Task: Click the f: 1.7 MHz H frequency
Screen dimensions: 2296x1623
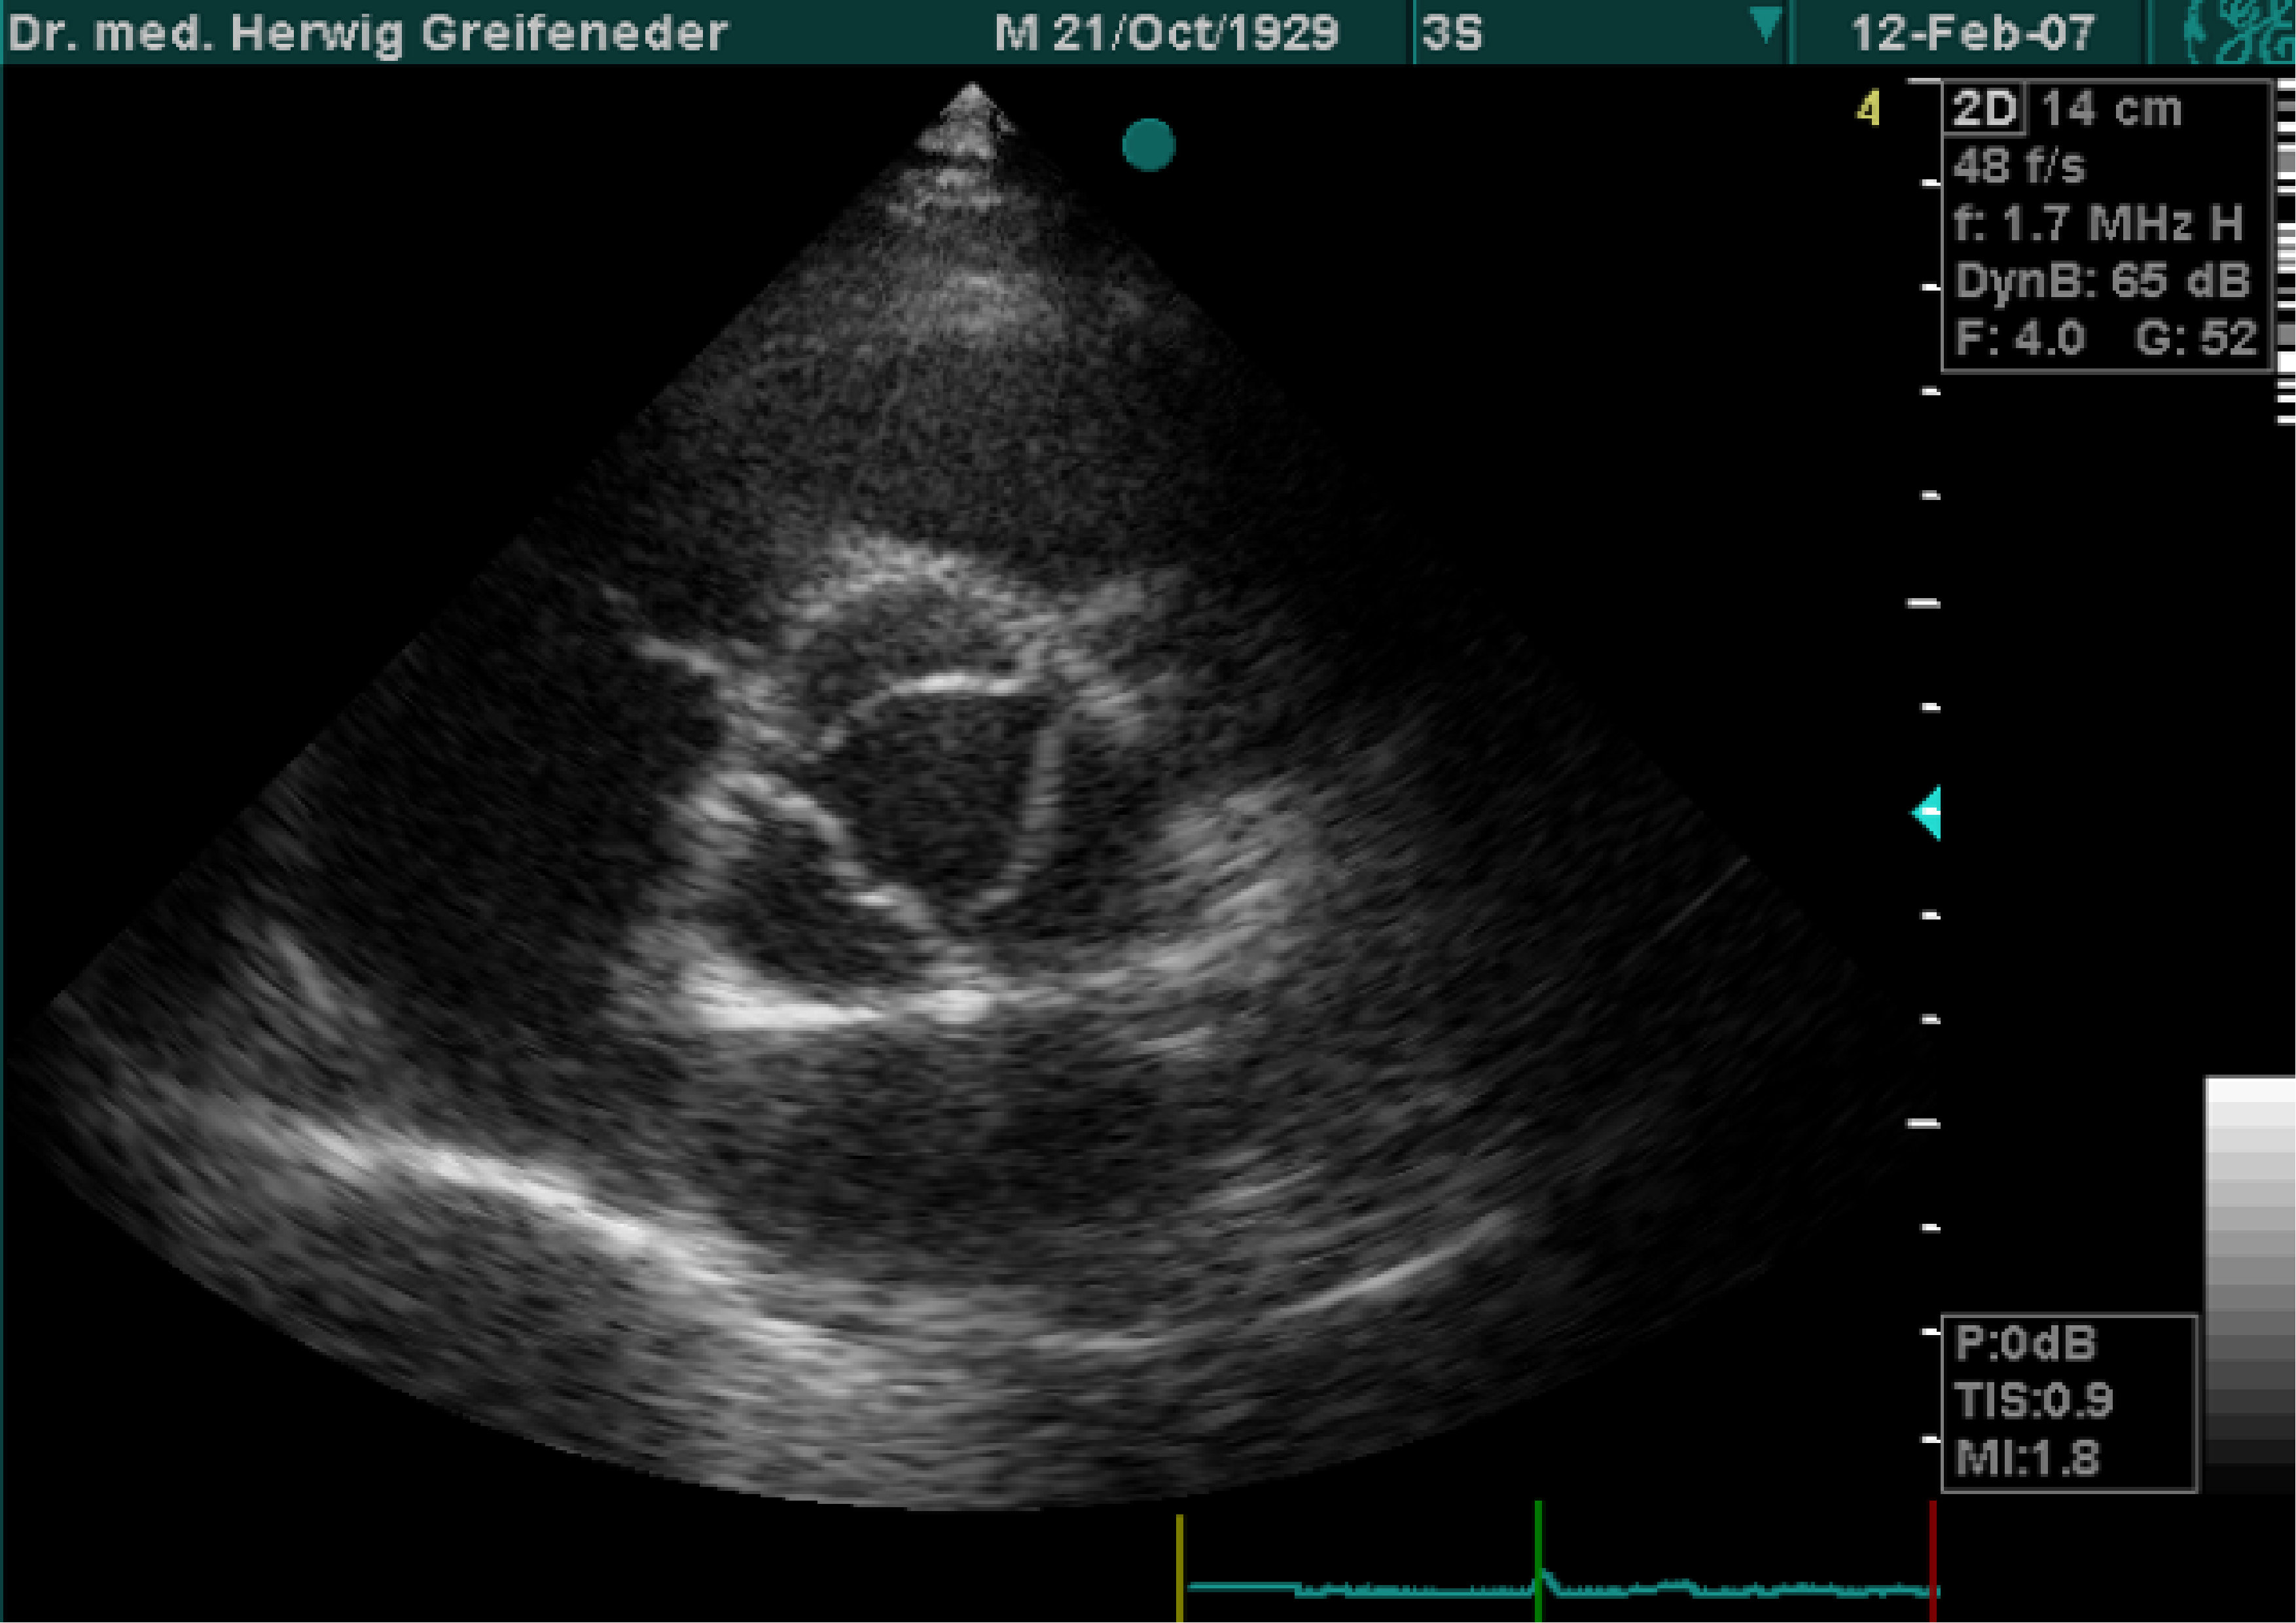Action: 2098,224
